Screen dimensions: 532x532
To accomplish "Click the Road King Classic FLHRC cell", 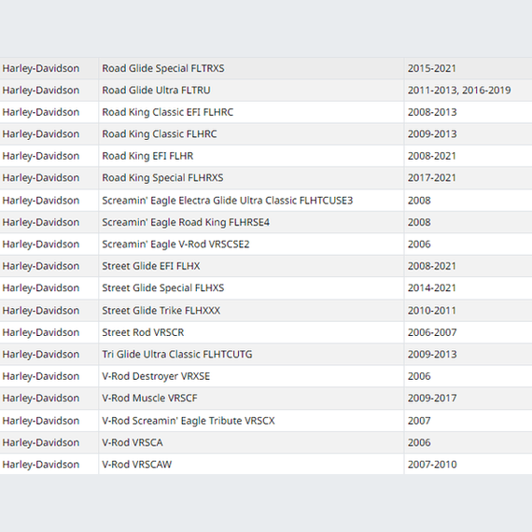I will [251, 134].
